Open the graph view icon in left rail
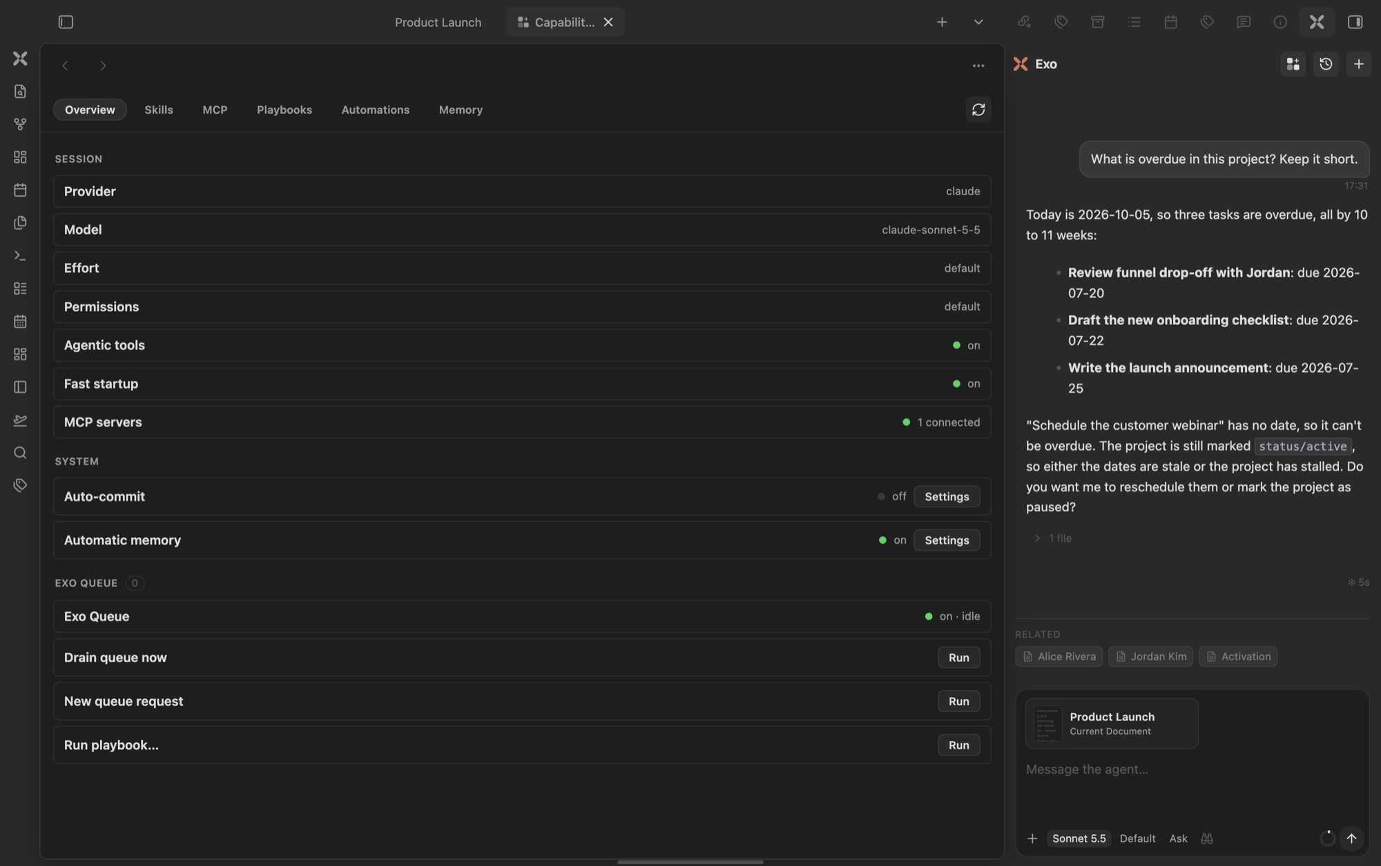The width and height of the screenshot is (1381, 866). click(20, 124)
